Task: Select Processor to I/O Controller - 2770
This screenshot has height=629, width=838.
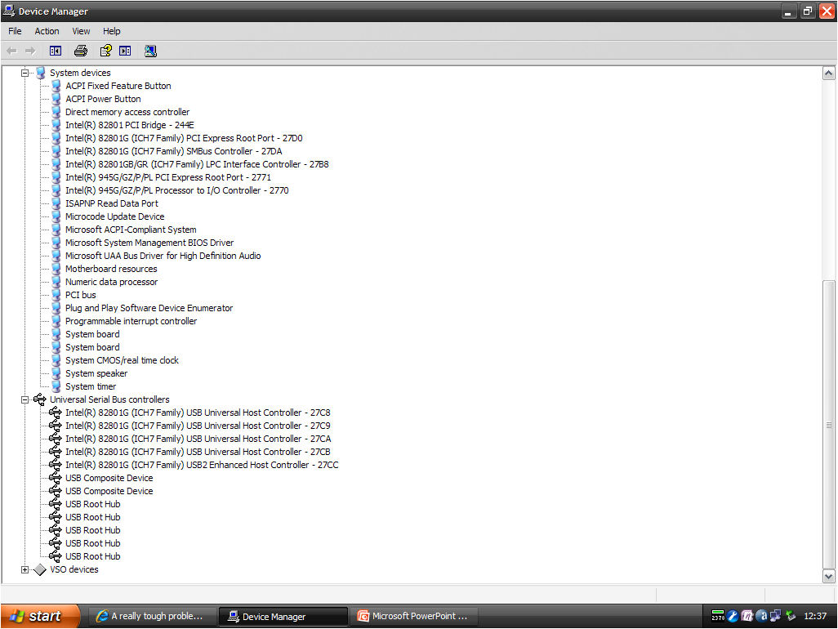Action: pos(177,190)
